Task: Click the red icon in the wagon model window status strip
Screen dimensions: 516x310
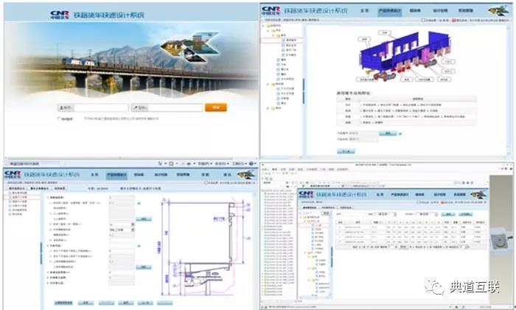Action: click(454, 21)
